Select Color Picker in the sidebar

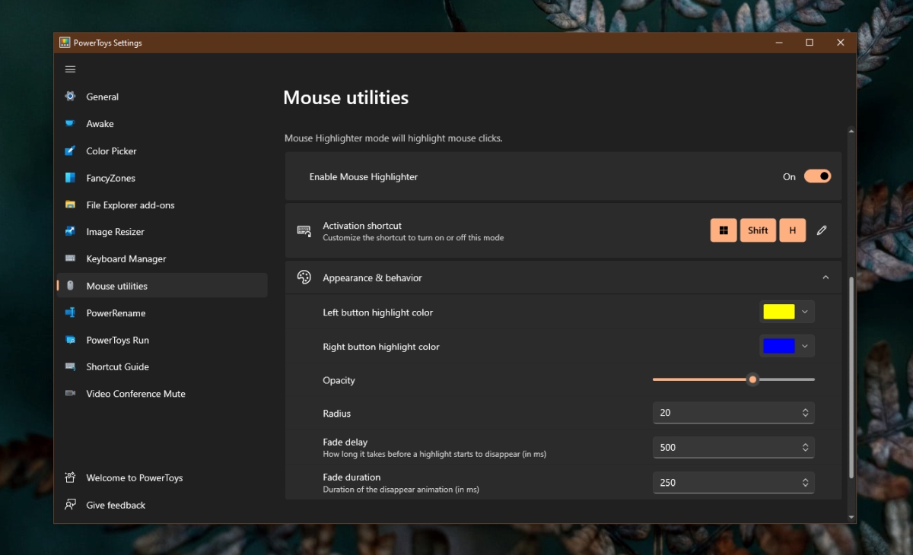162,151
